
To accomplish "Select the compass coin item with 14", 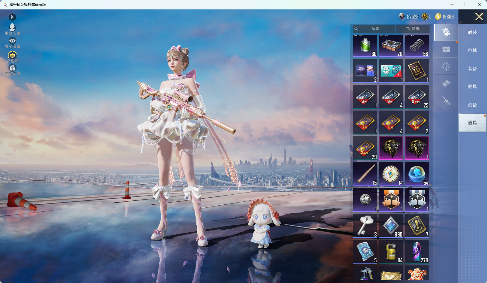I will pyautogui.click(x=391, y=174).
